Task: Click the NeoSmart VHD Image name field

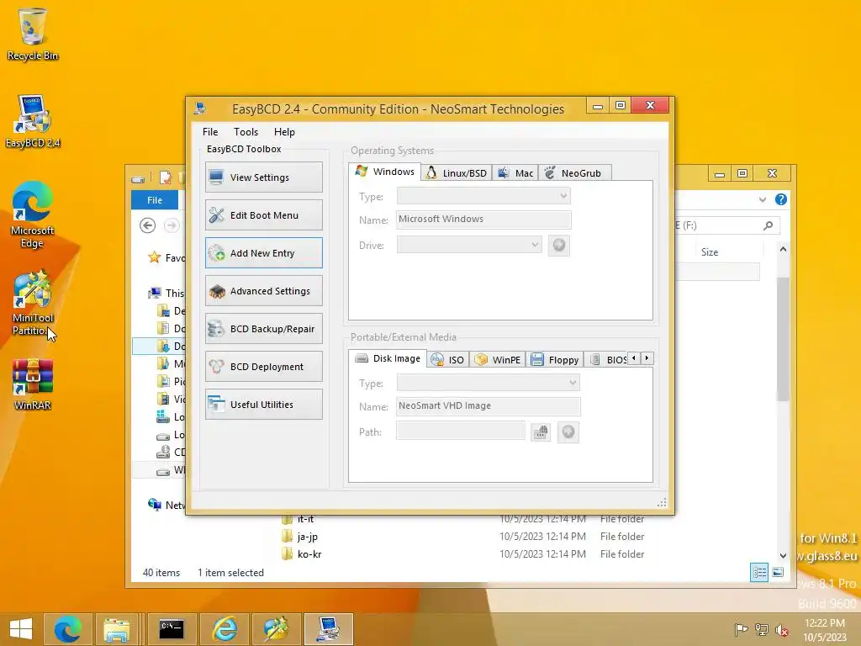Action: pyautogui.click(x=489, y=406)
